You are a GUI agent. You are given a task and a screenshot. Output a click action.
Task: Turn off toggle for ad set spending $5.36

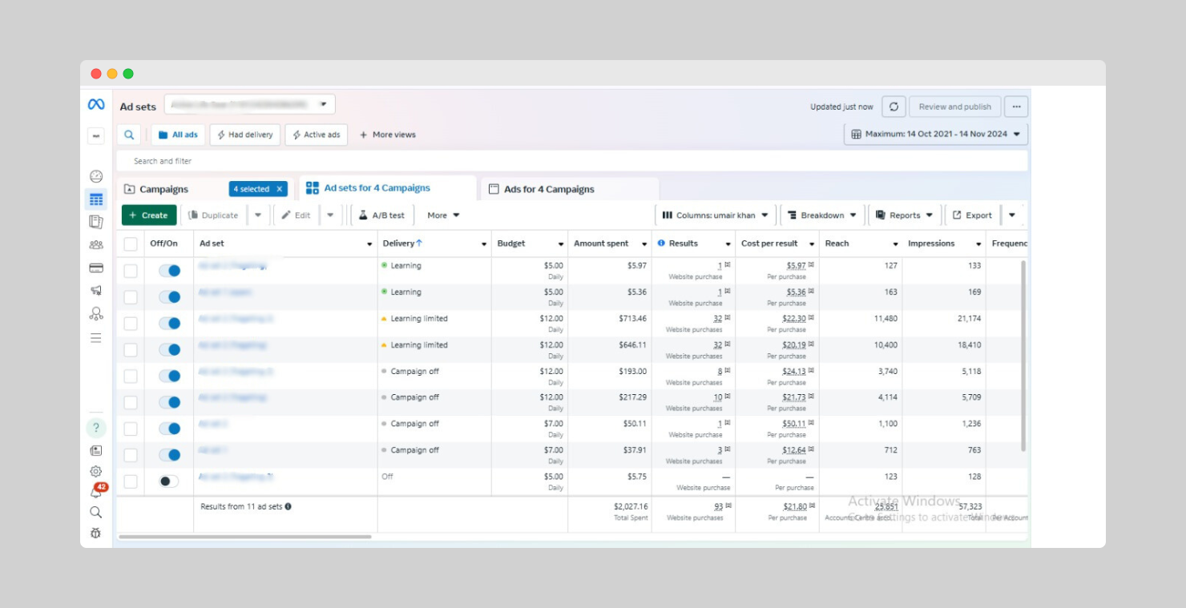point(169,297)
